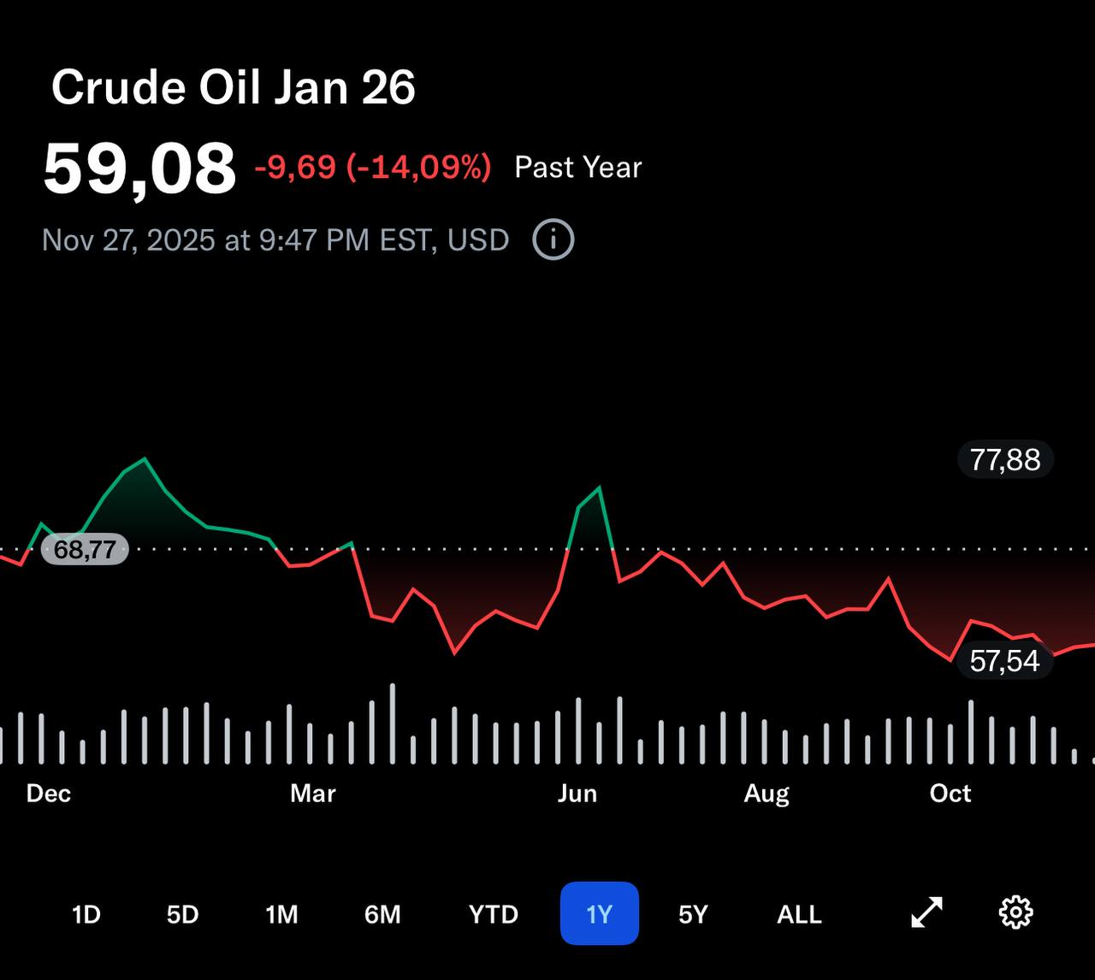
Task: Click the current price 59,08
Action: (x=141, y=167)
